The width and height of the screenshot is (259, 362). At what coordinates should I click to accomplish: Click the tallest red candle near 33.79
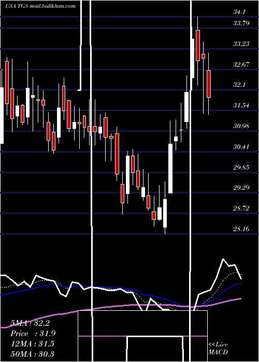pyautogui.click(x=198, y=46)
